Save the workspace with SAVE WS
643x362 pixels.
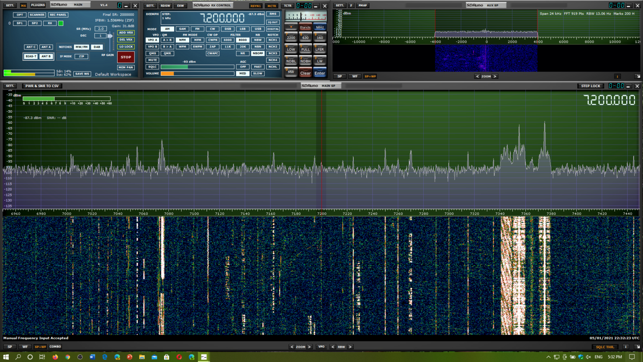[x=82, y=73]
